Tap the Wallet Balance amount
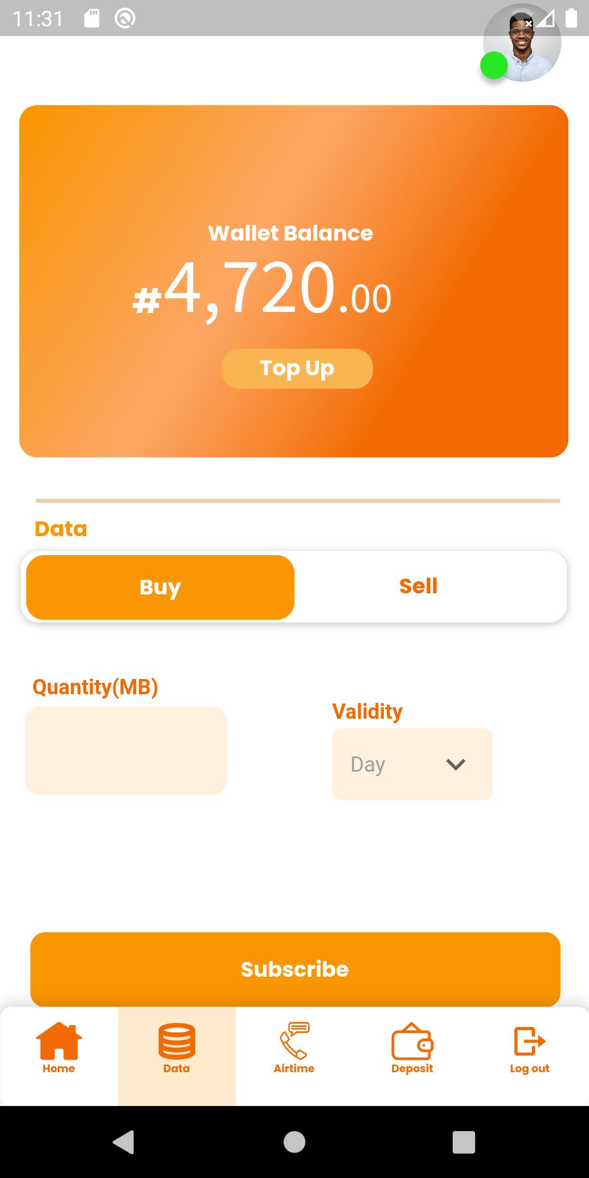 pos(262,289)
